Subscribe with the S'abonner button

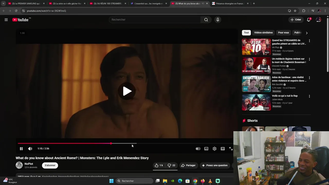pos(50,165)
